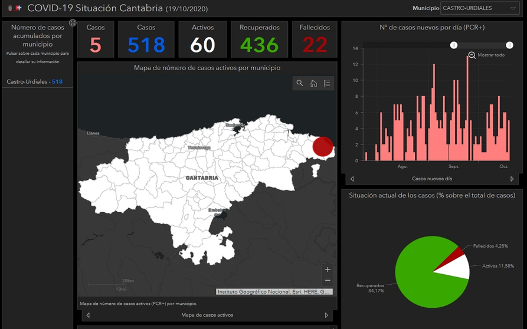Click the Mostrar todo label
The height and width of the screenshot is (329, 527).
click(x=491, y=55)
